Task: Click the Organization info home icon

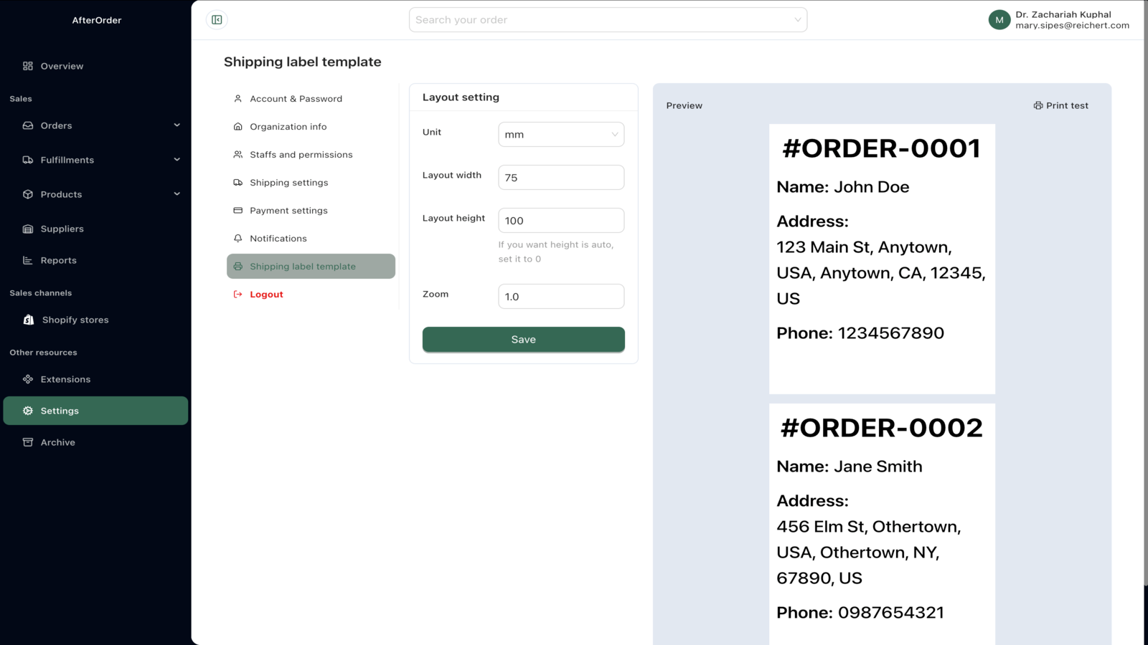Action: tap(238, 127)
